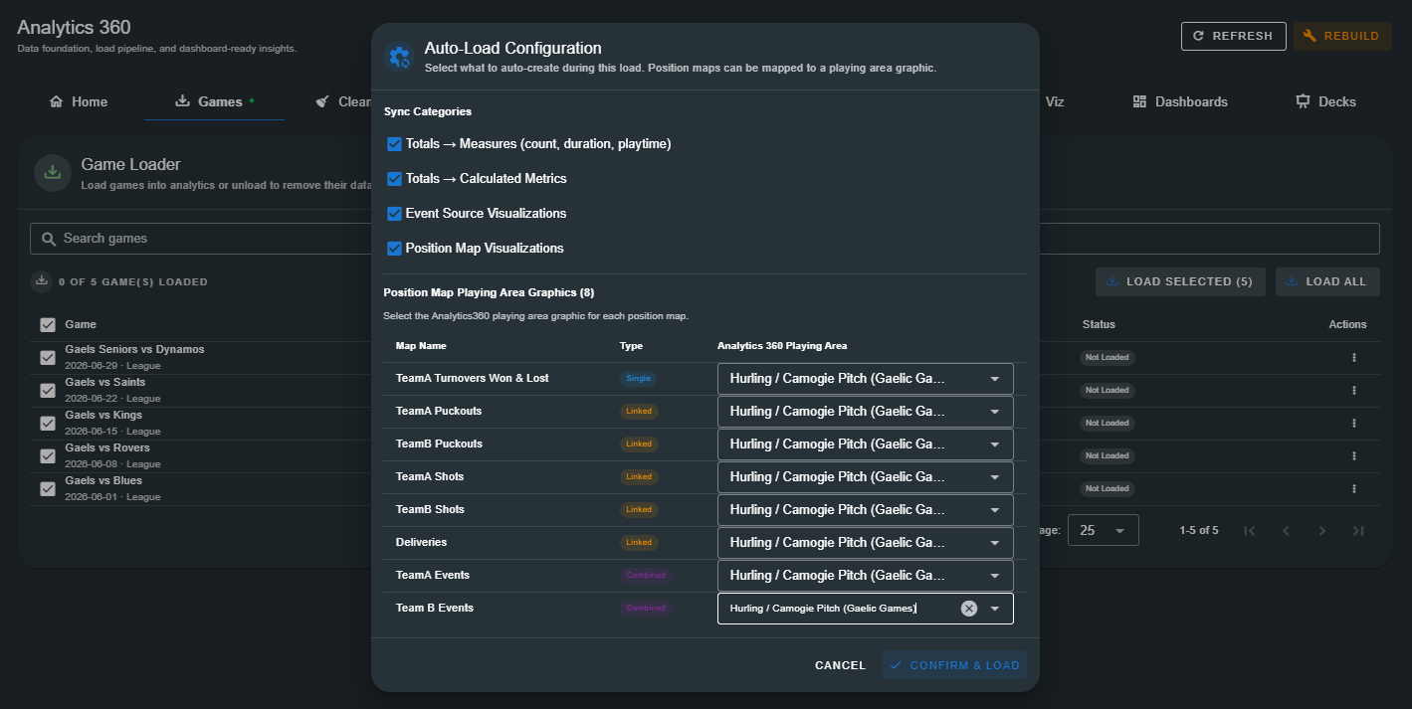Click the Refresh button
The width and height of the screenshot is (1412, 709).
tap(1233, 36)
